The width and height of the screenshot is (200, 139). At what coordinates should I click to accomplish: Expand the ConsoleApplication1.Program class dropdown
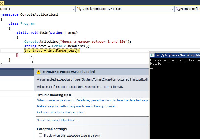coord(172,9)
